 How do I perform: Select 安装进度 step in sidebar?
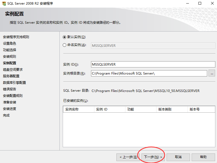[10, 109]
